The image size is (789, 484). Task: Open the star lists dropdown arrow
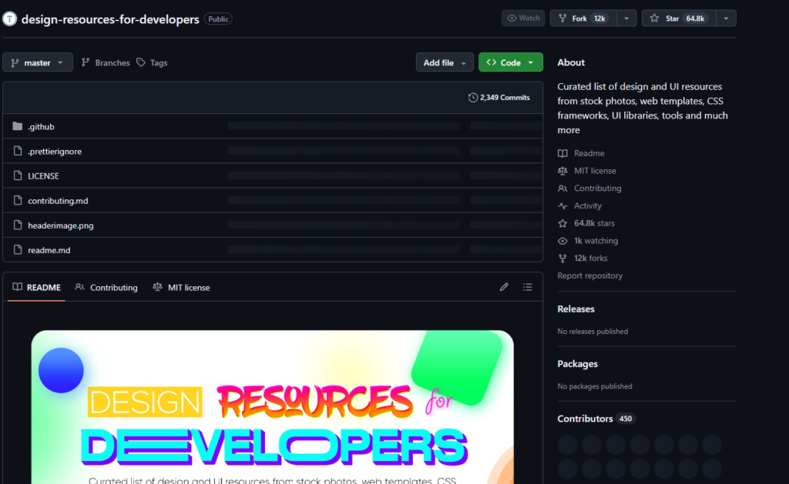point(726,18)
